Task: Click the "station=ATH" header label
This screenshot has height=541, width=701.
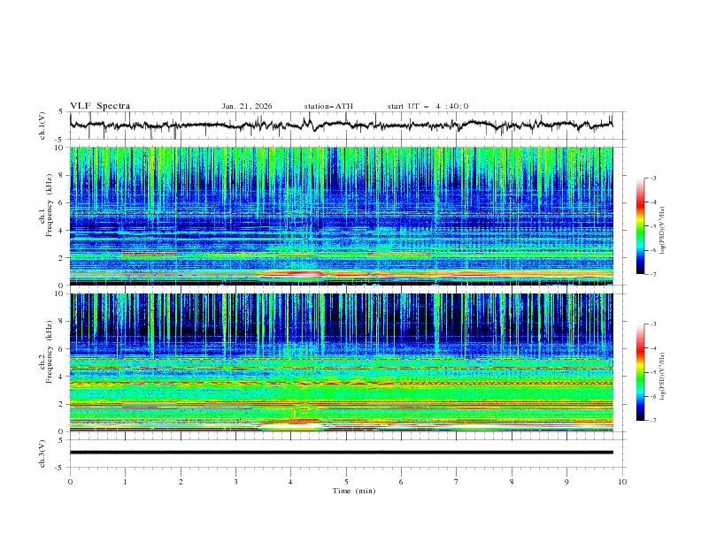Action: [328, 106]
